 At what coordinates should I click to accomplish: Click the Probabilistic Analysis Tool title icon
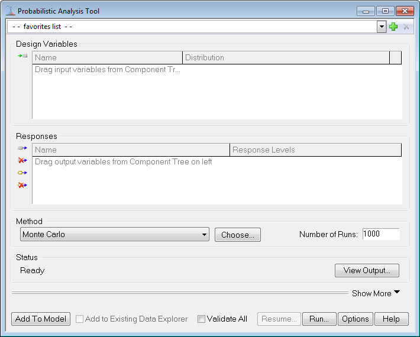coord(9,11)
